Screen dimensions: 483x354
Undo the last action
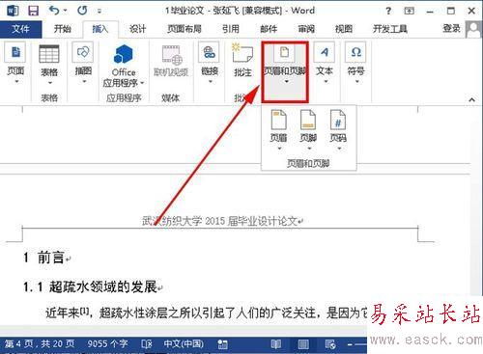coord(54,11)
